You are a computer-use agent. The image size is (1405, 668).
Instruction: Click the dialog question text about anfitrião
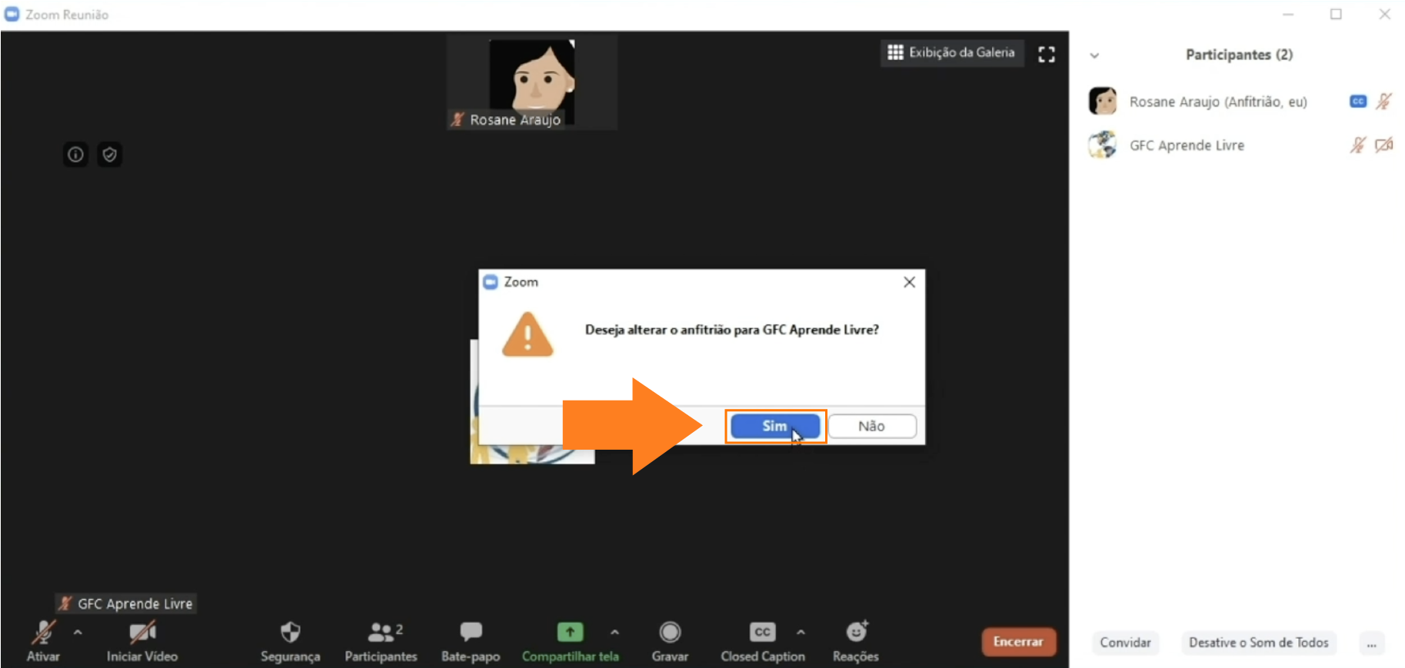point(731,330)
